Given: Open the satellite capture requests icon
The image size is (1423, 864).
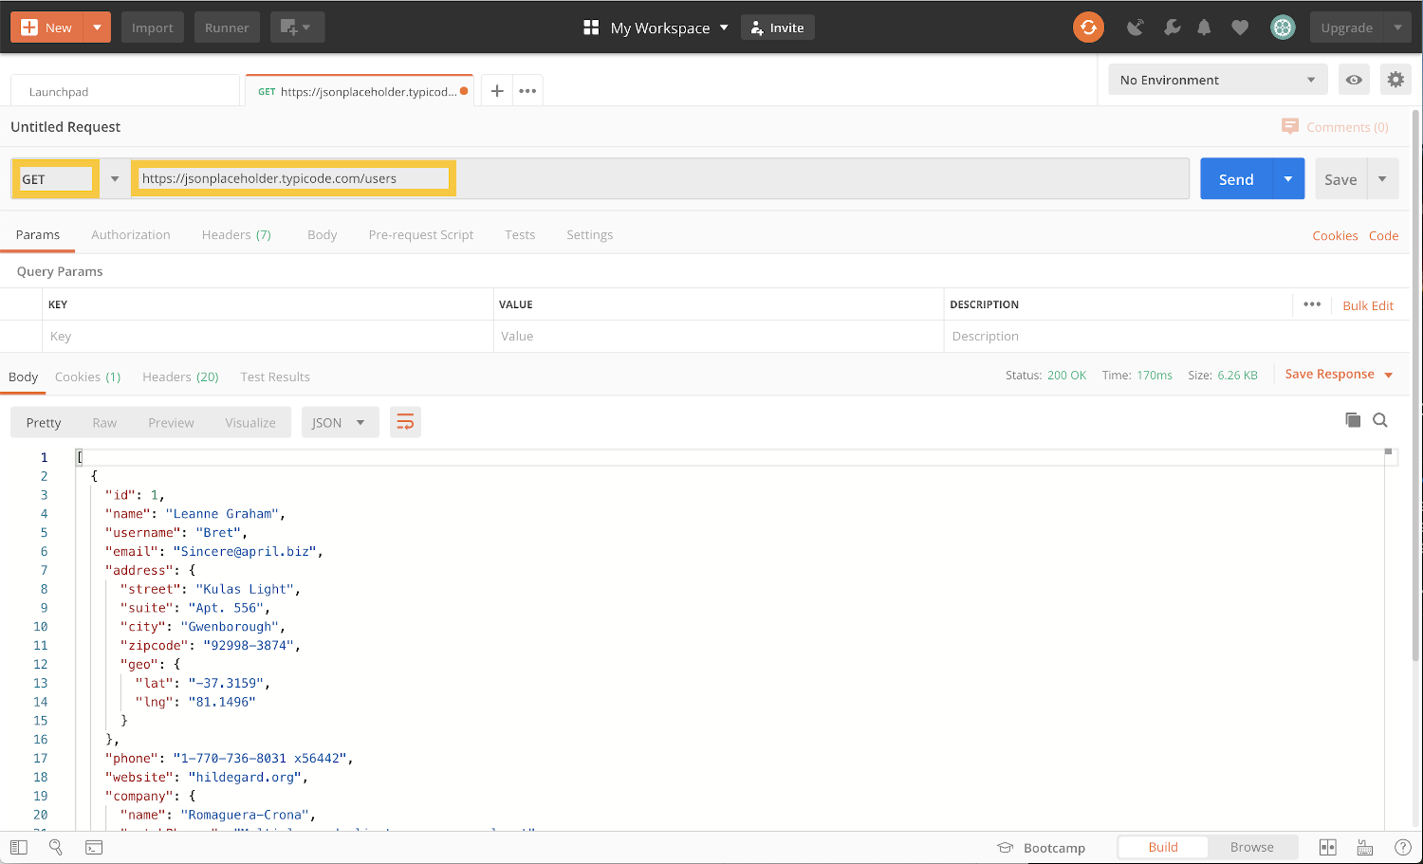Looking at the screenshot, I should (x=1135, y=28).
